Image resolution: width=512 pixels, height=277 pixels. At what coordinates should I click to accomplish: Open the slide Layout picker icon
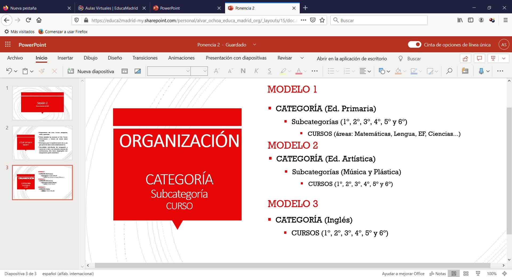(125, 71)
